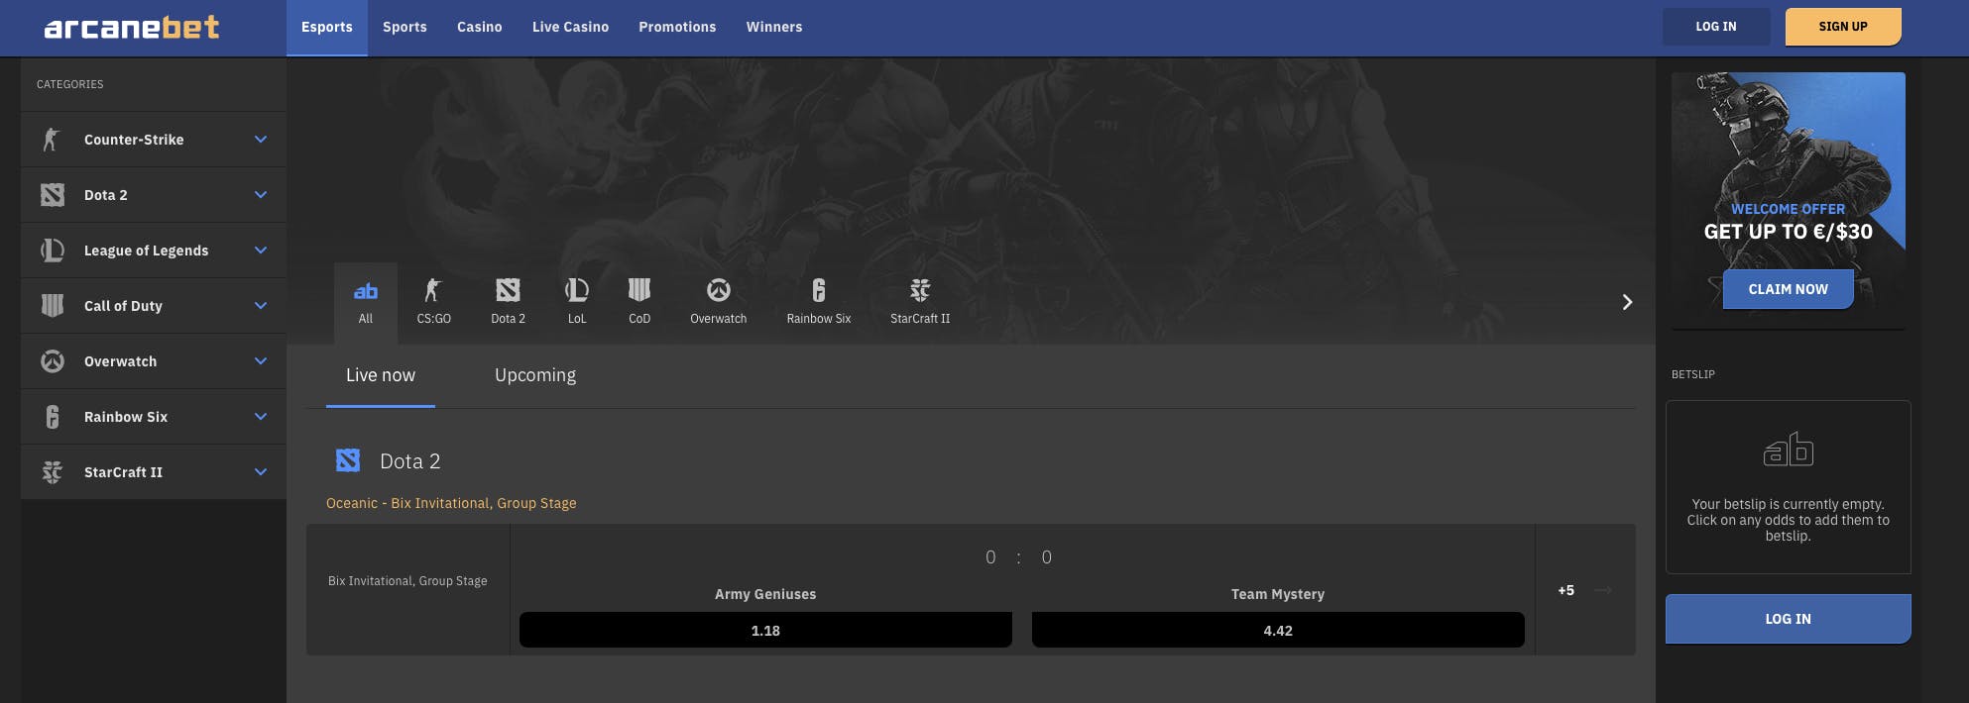The image size is (1969, 703).
Task: Click the Bix Invitational, Group Stage match label
Action: click(407, 581)
